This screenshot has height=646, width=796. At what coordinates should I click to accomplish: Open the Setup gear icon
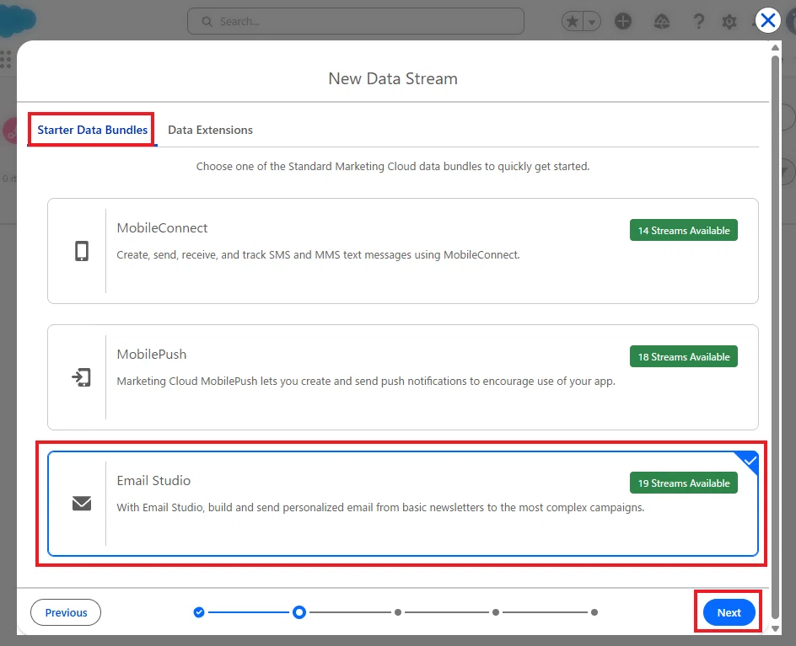[729, 21]
